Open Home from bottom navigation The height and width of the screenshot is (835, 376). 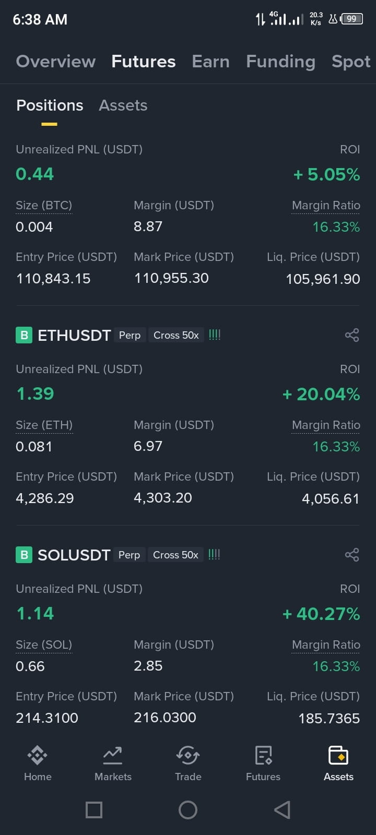(38, 764)
